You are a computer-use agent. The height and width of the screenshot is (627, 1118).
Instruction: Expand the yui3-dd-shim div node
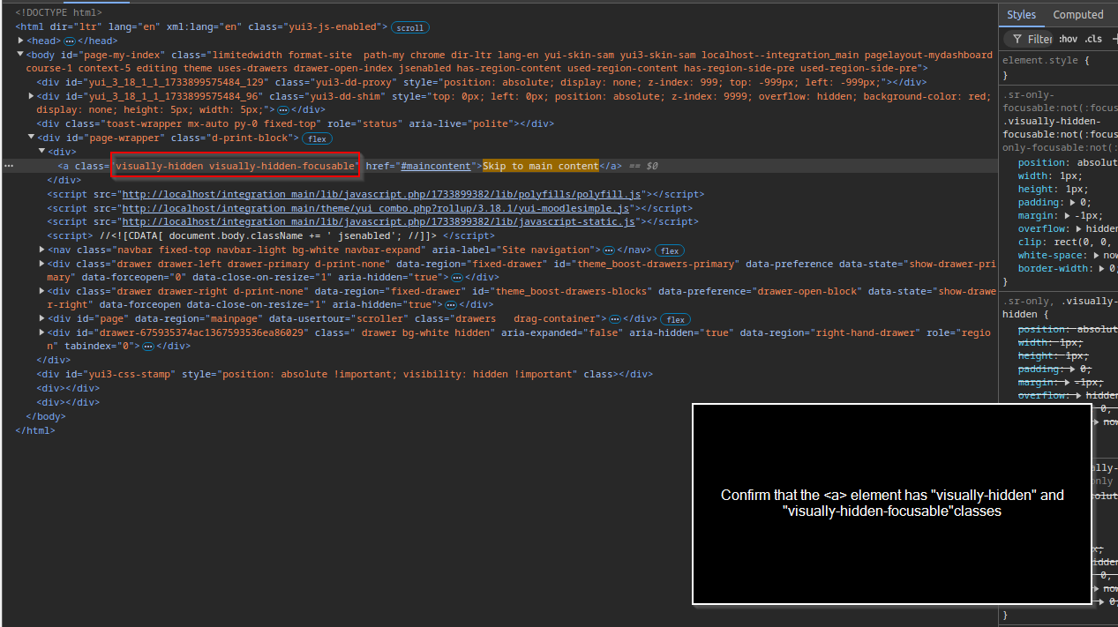pyautogui.click(x=32, y=95)
